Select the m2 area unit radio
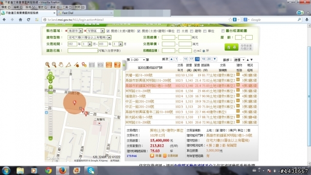 click(195, 51)
